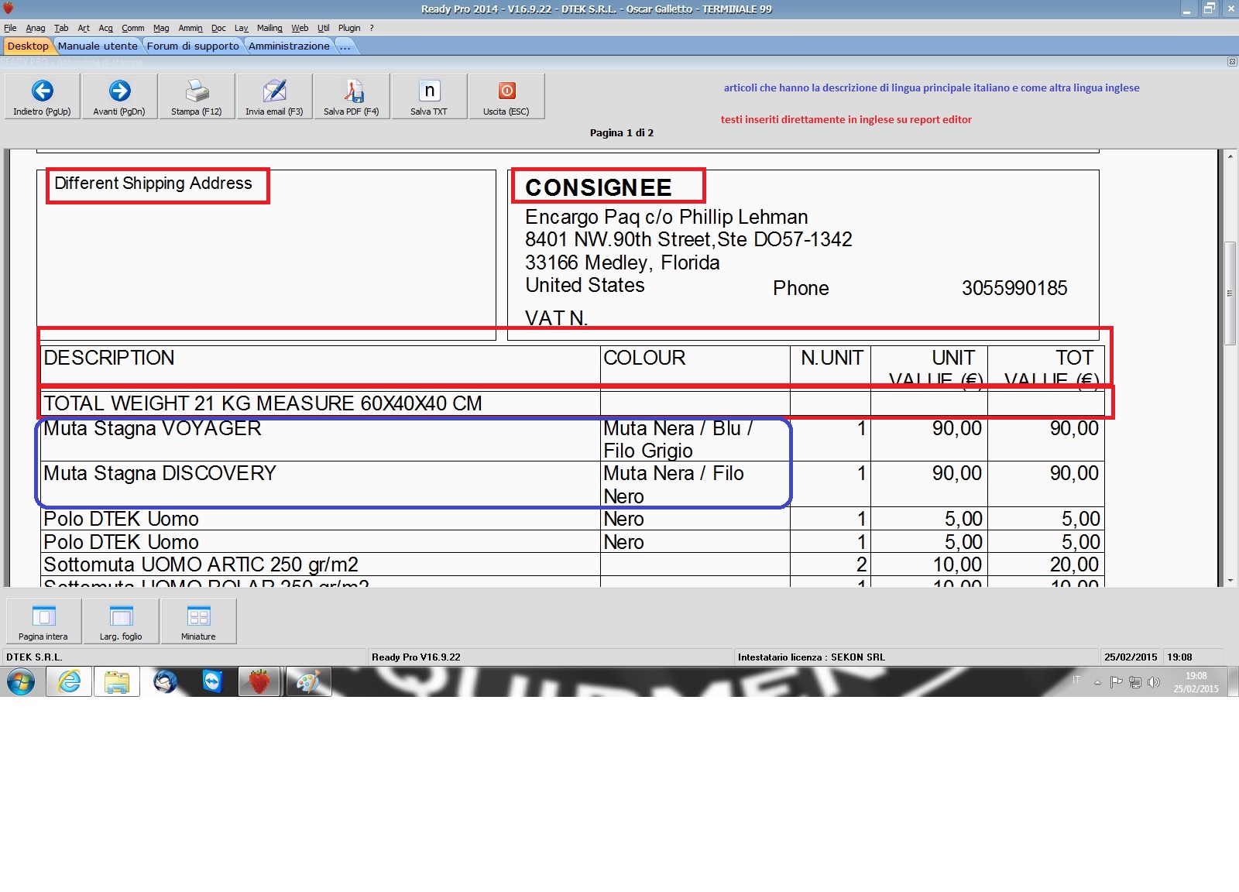Screen dimensions: 1239x892
Task: Open the Plugin menu
Action: pos(349,28)
